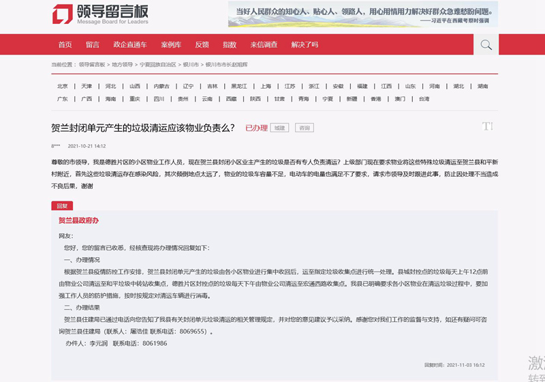The width and height of the screenshot is (545, 382).
Task: Click the red 回复 label
Action: pyautogui.click(x=62, y=205)
